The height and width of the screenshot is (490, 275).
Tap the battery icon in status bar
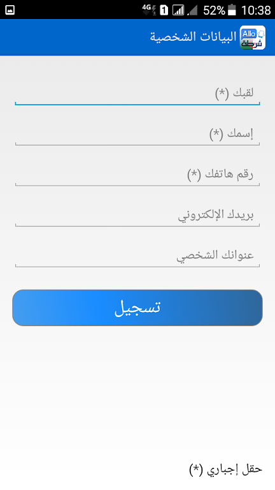click(x=232, y=10)
